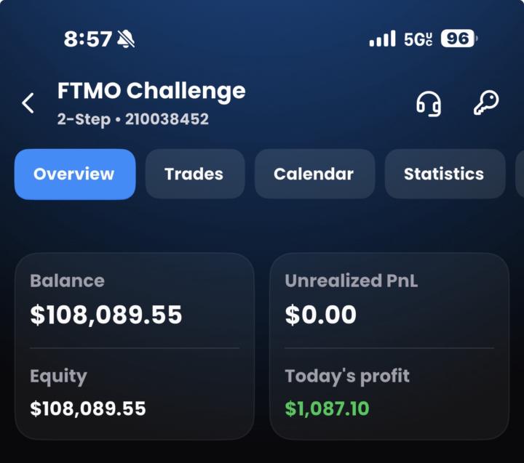Open support via the headset icon

click(x=429, y=103)
